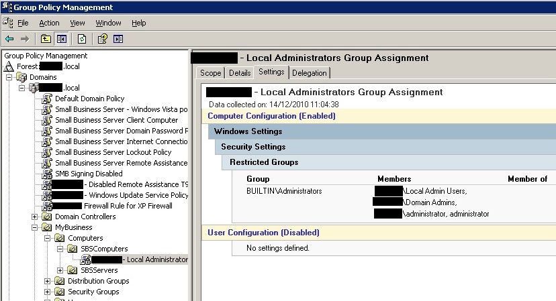
Task: Click the menu bar console icon beside File
Action: tap(8, 23)
